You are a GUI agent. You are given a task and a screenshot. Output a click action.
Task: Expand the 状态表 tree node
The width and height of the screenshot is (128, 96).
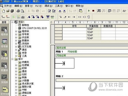tap(16, 38)
